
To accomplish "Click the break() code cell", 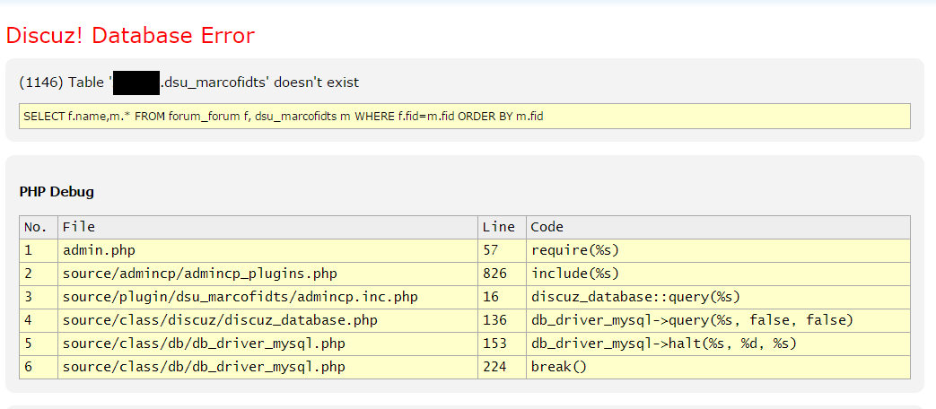I will 552,367.
